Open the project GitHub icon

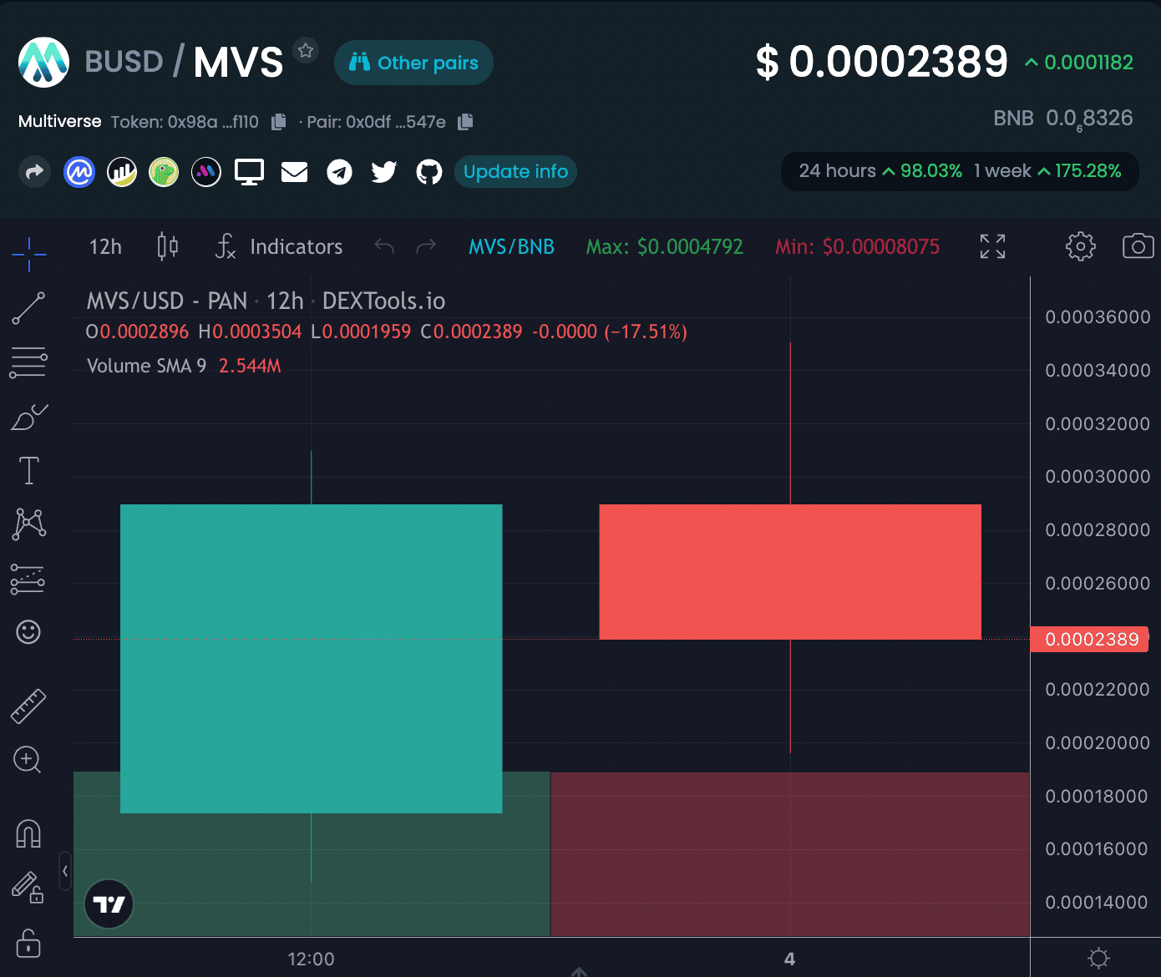coord(429,172)
